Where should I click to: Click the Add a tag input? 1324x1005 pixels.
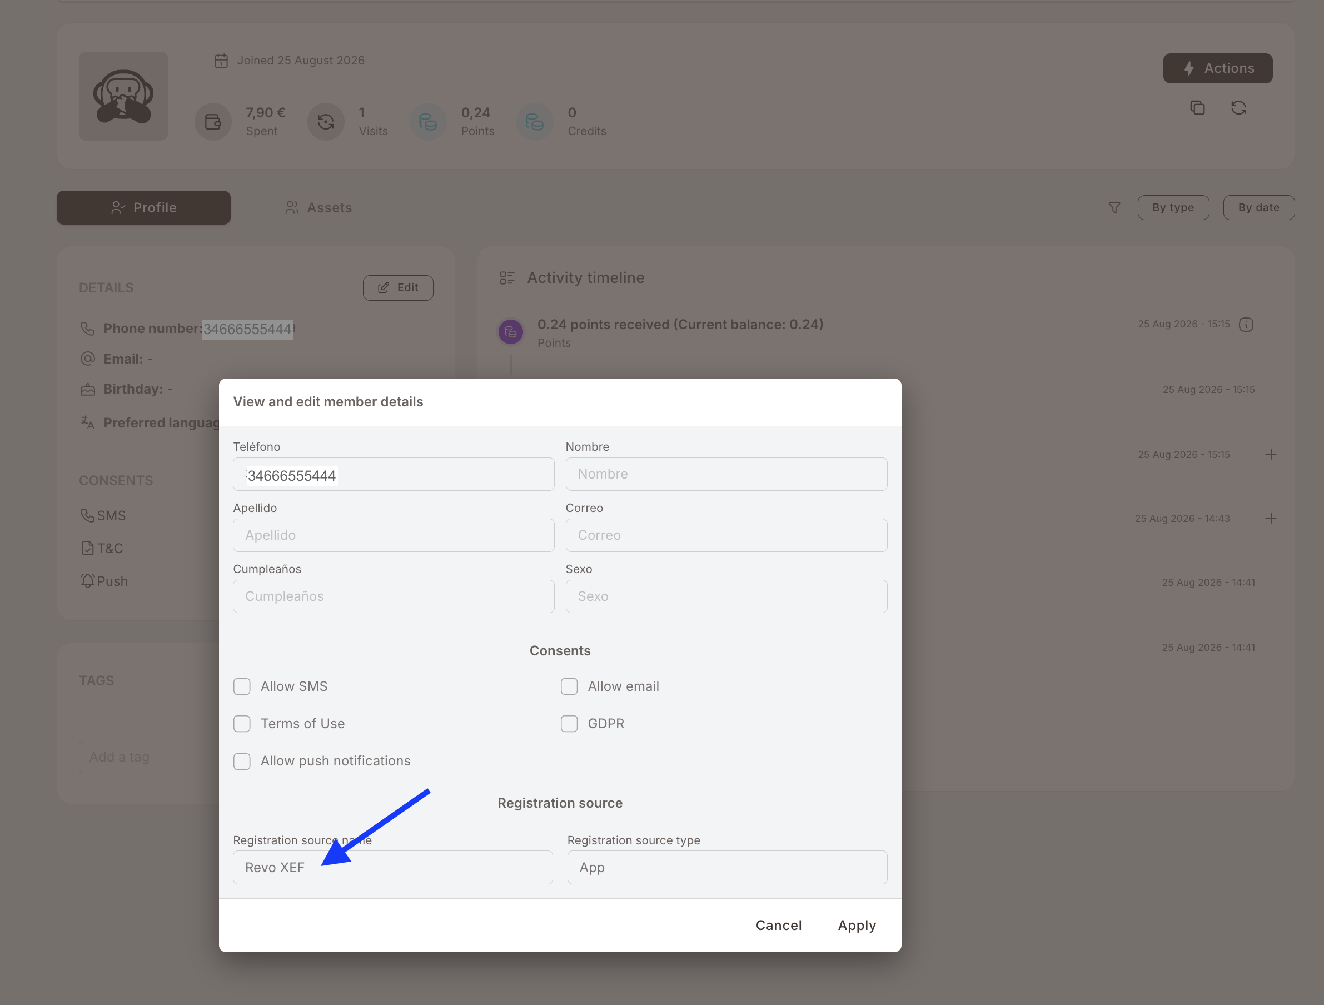click(x=150, y=757)
